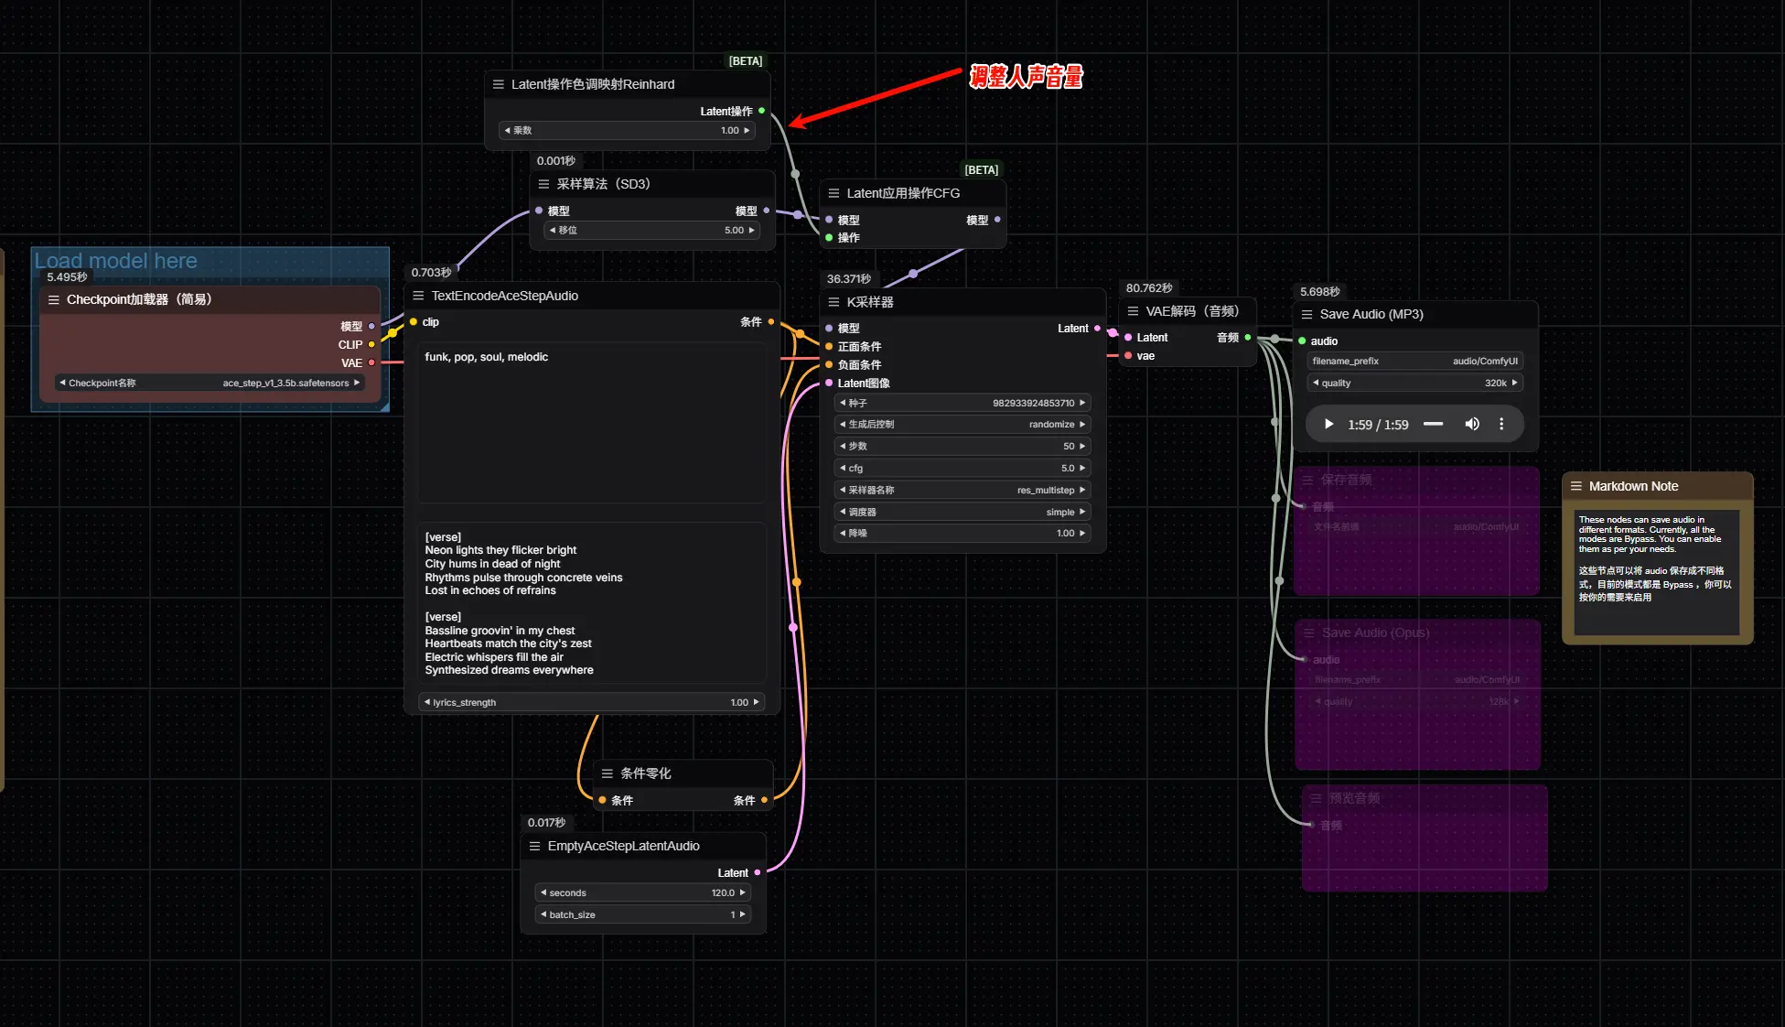
Task: Change the 调度器 simple dropdown
Action: (x=962, y=512)
